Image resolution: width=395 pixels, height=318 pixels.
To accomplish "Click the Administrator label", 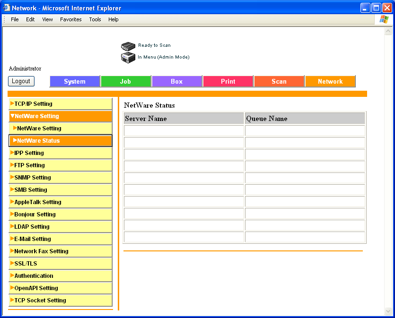I will pos(25,69).
